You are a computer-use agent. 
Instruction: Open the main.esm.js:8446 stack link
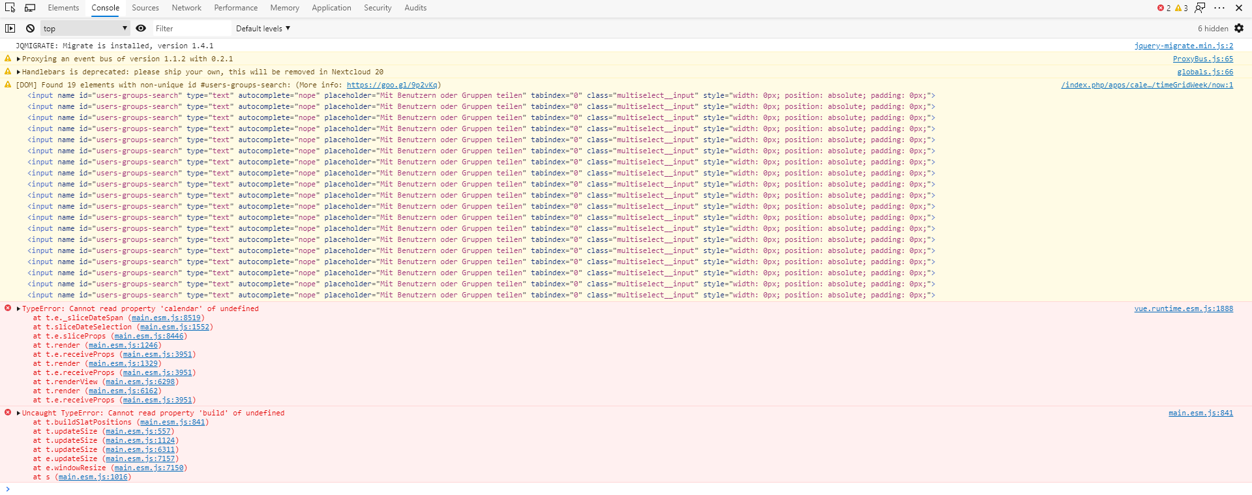tap(149, 336)
